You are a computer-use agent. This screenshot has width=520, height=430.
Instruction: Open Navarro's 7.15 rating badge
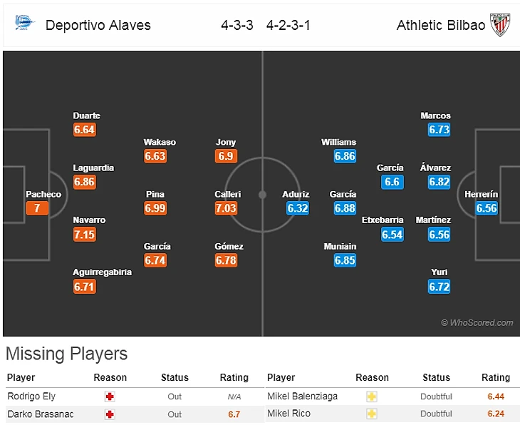click(84, 235)
